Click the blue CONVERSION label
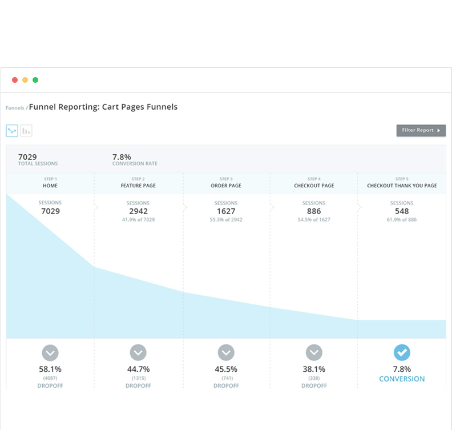This screenshot has height=430, width=452. point(402,379)
